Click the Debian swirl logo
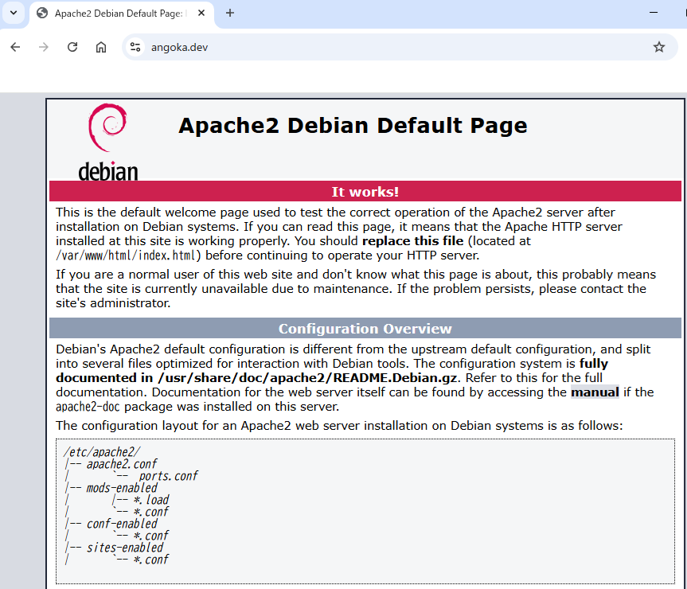687x589 pixels. (x=107, y=127)
